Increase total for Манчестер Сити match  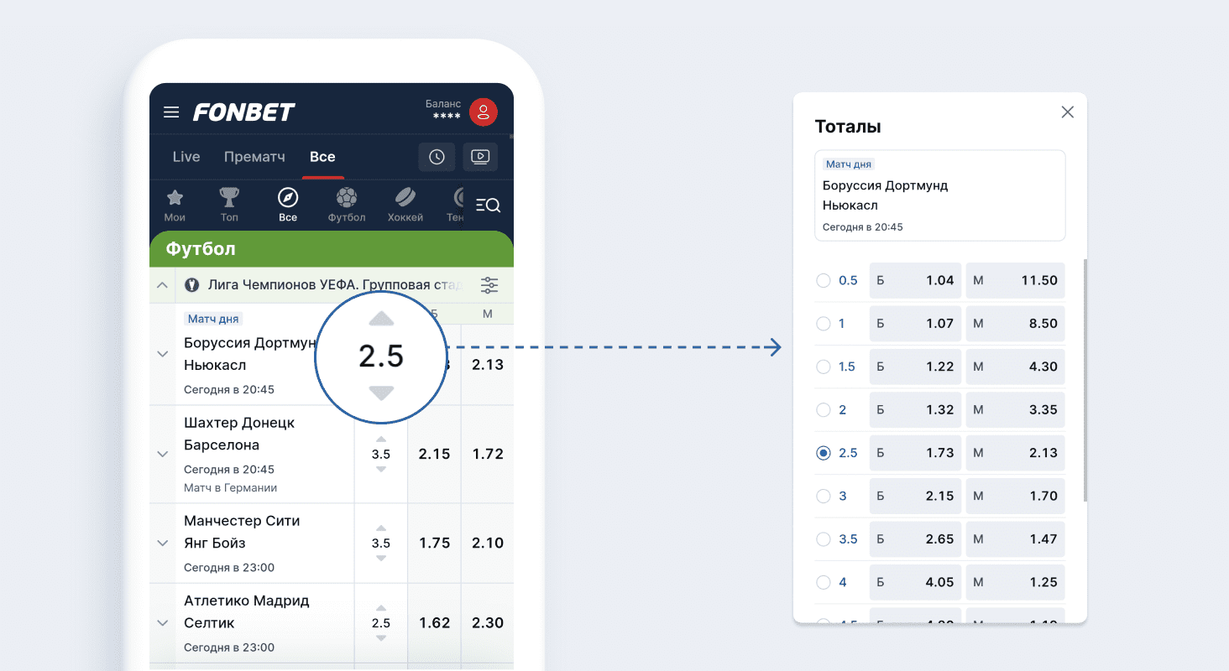coord(381,528)
